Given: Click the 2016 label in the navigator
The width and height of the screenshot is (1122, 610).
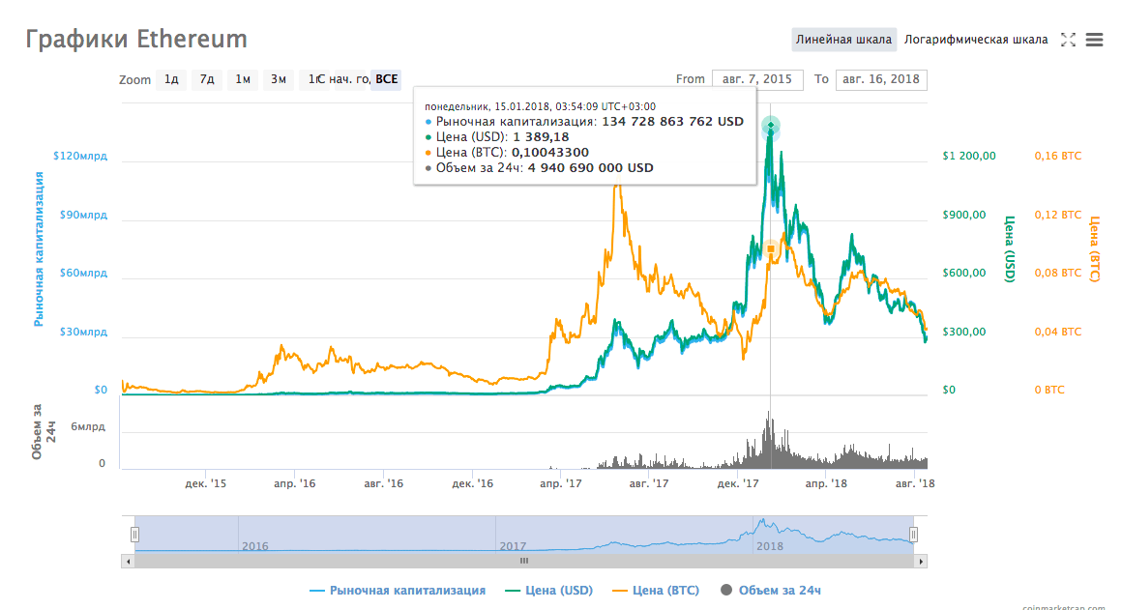Looking at the screenshot, I should tap(254, 546).
